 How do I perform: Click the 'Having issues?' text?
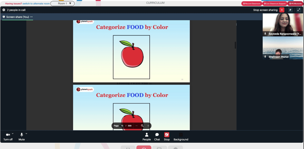tap(14, 3)
